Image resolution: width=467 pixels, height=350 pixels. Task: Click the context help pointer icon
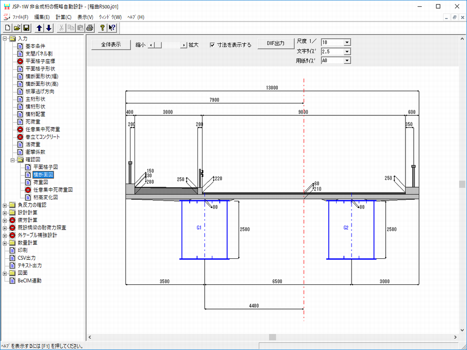click(x=112, y=28)
